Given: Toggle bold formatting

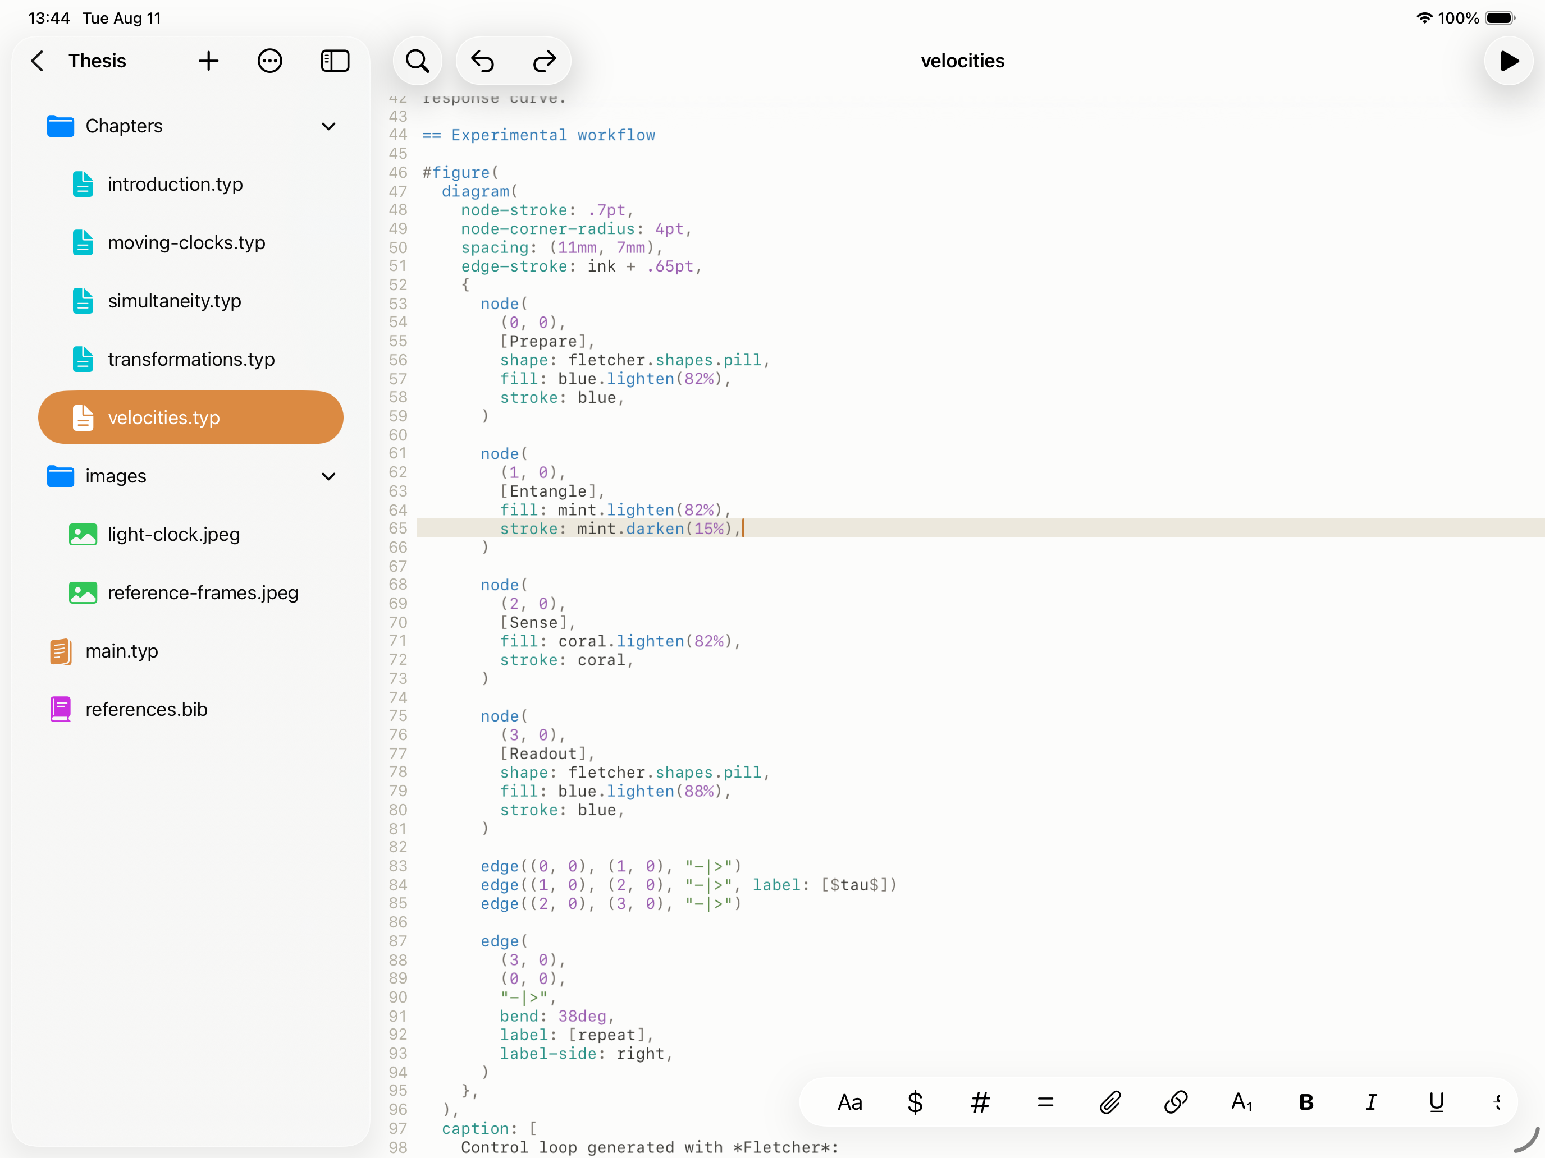Looking at the screenshot, I should [x=1306, y=1102].
